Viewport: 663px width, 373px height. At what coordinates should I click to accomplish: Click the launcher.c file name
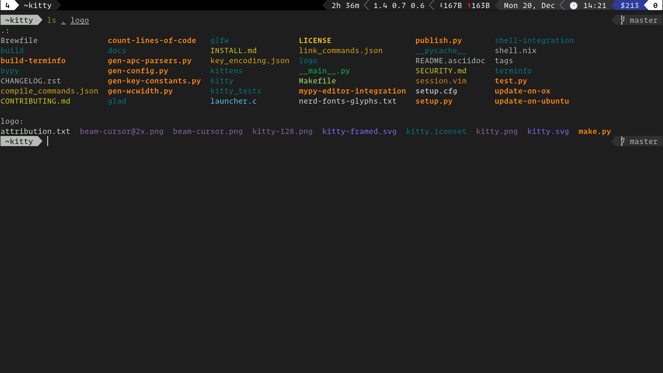(x=233, y=101)
